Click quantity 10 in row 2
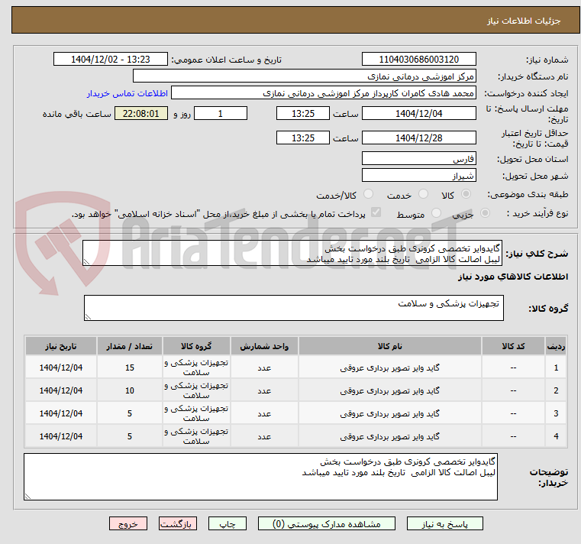This screenshot has width=581, height=544. click(x=129, y=390)
